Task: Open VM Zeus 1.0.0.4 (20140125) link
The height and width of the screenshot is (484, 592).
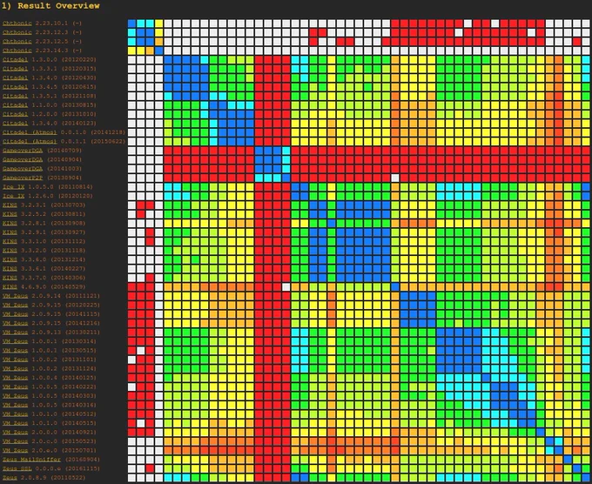Action: click(15, 378)
